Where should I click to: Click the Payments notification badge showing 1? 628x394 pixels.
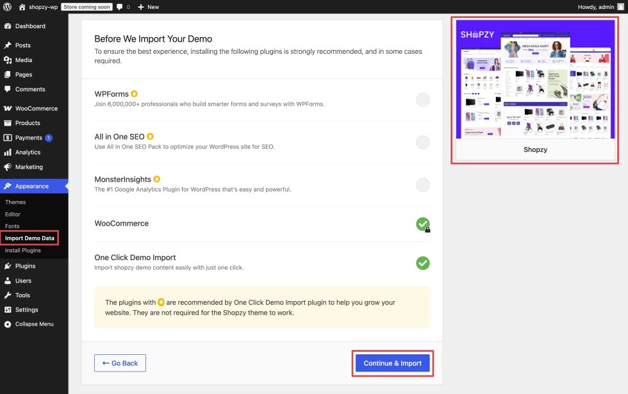click(x=49, y=138)
